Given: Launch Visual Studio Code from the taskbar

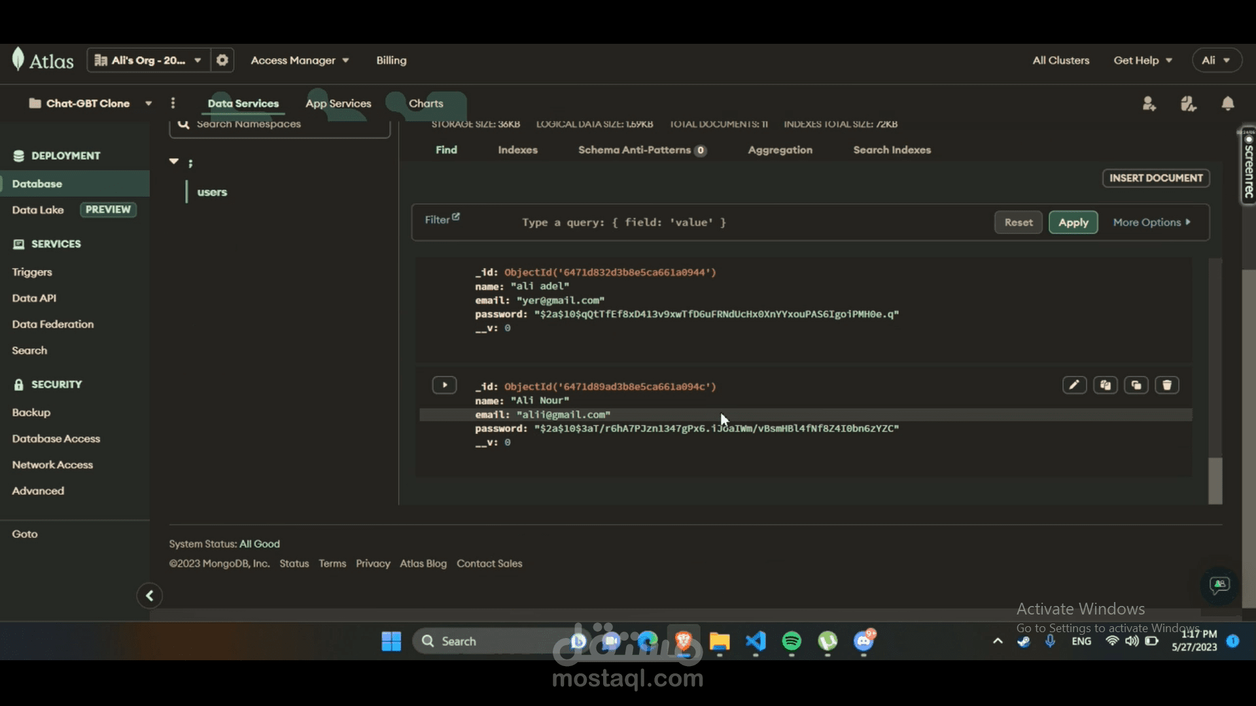Looking at the screenshot, I should 756,641.
